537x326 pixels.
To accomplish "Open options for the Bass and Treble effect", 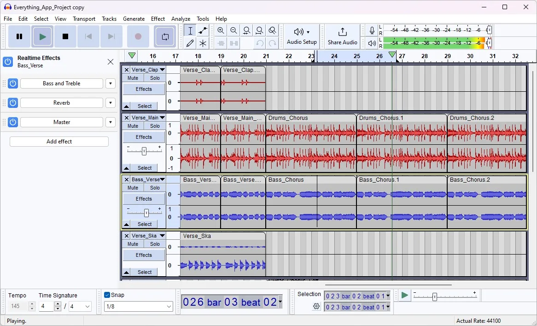I will point(110,83).
